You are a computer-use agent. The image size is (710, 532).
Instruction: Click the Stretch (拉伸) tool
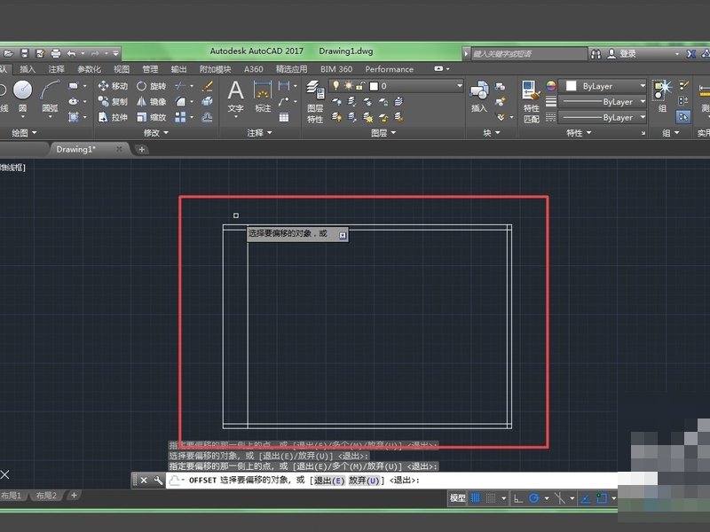click(x=113, y=117)
